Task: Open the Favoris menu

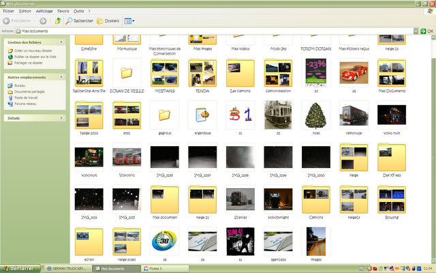Action: coord(63,11)
